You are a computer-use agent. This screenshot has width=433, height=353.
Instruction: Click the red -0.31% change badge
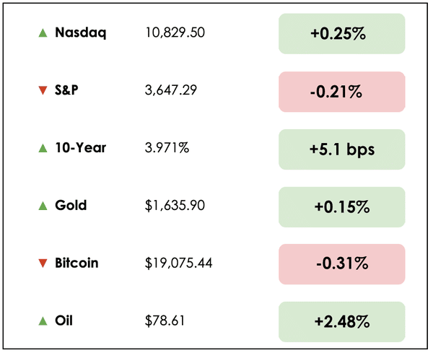(x=341, y=263)
